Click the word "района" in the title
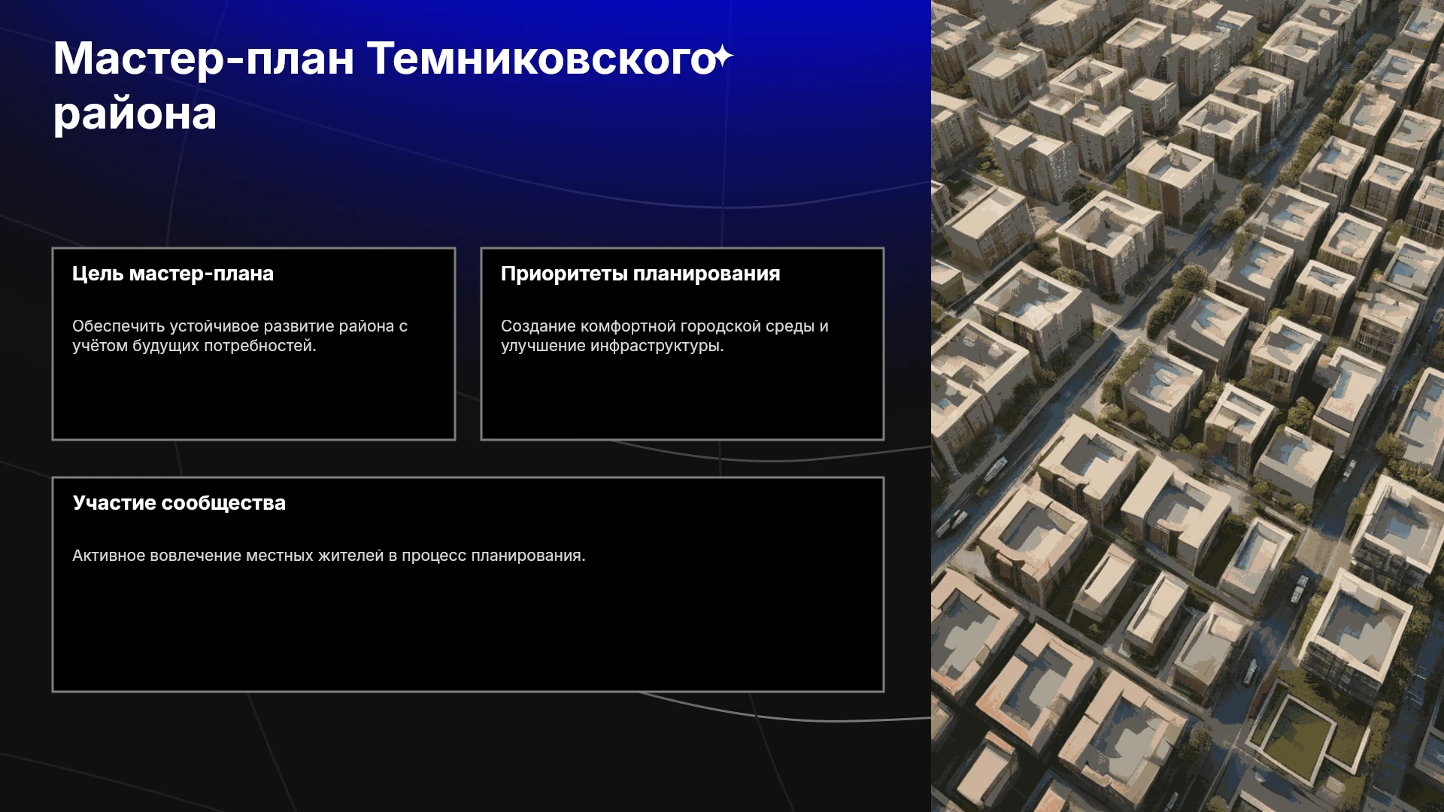The image size is (1444, 812). pos(135,115)
